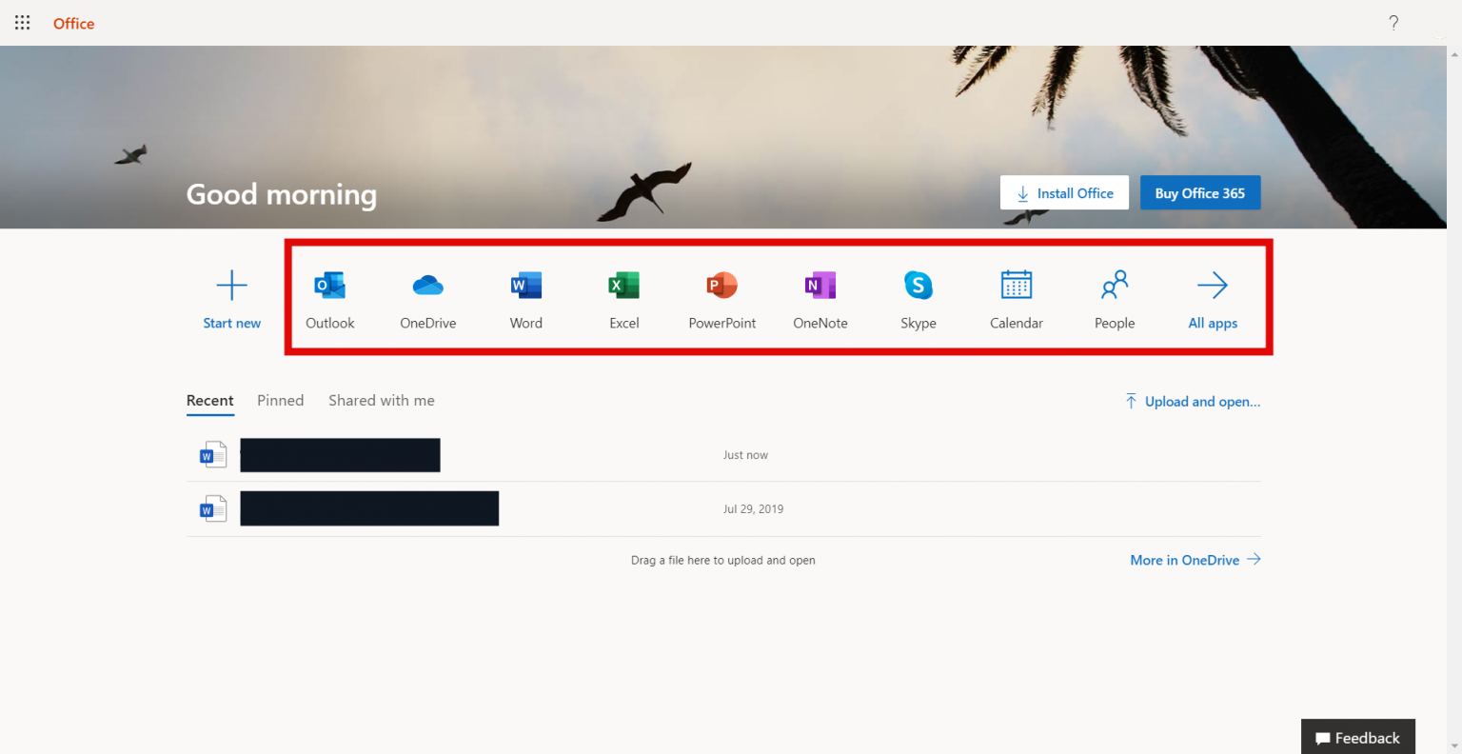Open the Word app icon
This screenshot has width=1462, height=754.
(x=526, y=286)
